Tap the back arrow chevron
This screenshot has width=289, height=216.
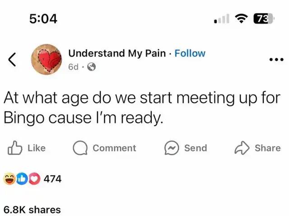[x=13, y=60]
